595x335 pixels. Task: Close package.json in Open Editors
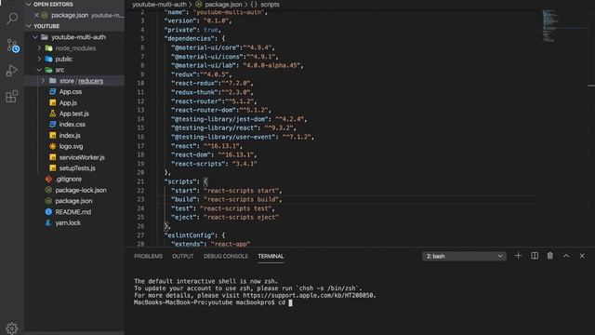pos(36,15)
